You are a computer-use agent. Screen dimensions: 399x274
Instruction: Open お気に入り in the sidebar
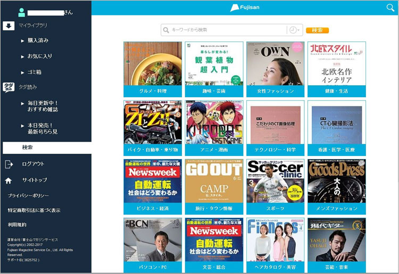(x=40, y=56)
